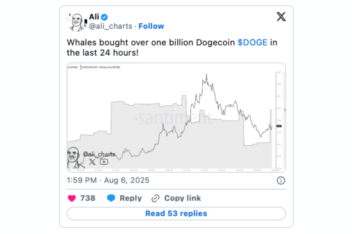Viewport: 352px width, 234px height.
Task: Click the blue verified badge
Action: pyautogui.click(x=105, y=17)
